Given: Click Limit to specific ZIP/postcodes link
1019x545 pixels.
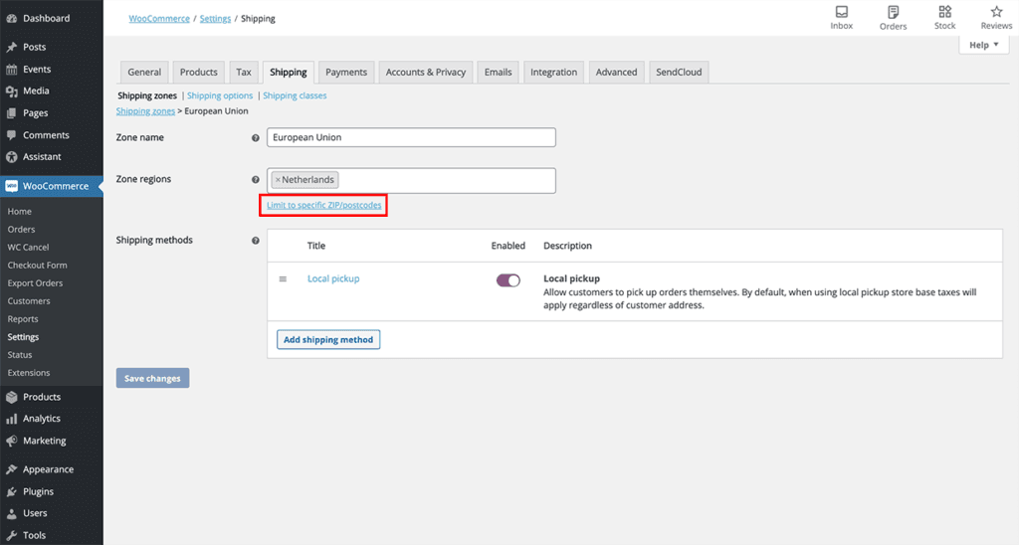Looking at the screenshot, I should click(x=323, y=205).
